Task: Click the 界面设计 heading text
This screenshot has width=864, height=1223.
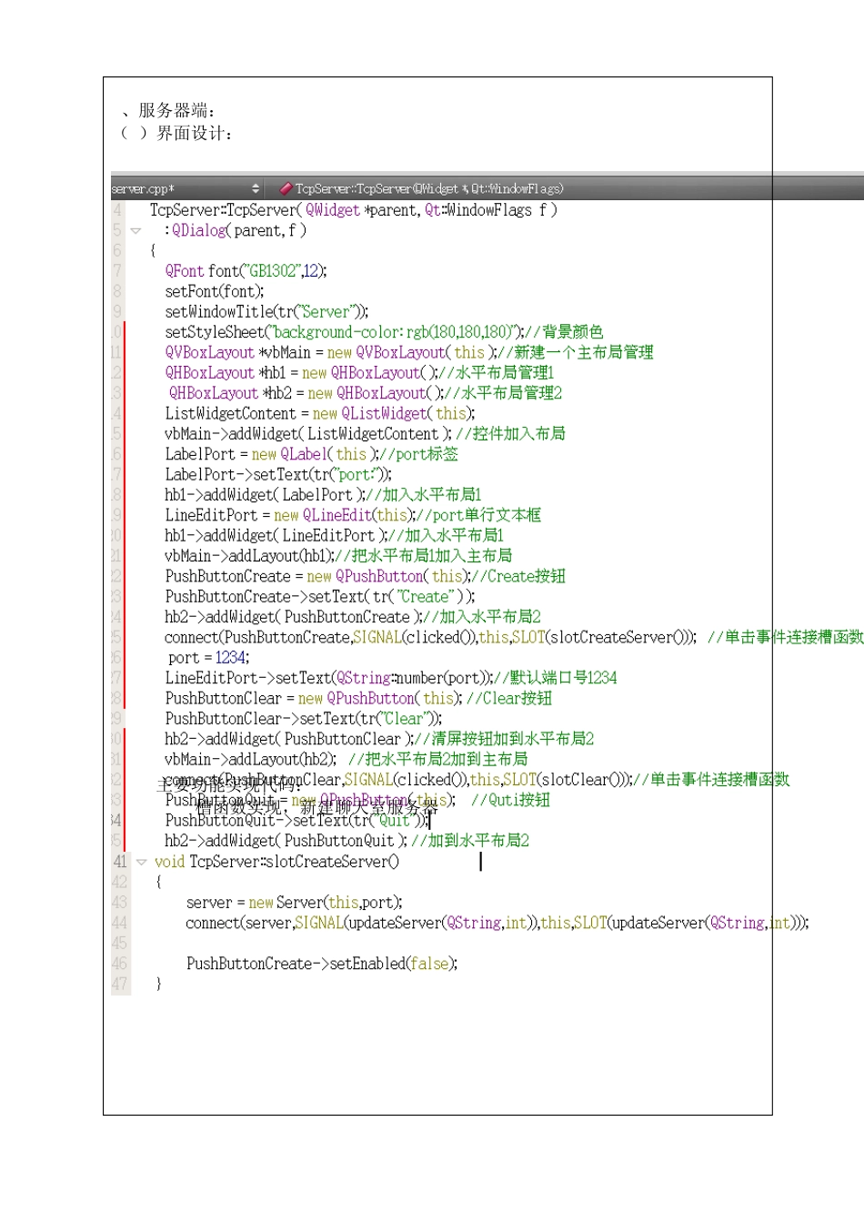Action: (x=194, y=134)
